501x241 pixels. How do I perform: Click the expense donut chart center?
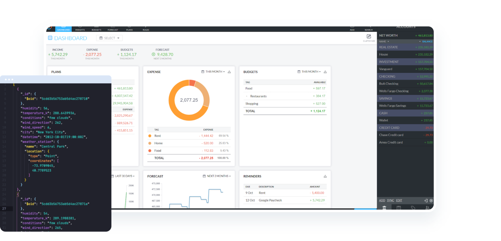pyautogui.click(x=189, y=100)
